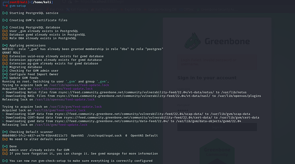Click 'Releasing lock on /var/lib/gvm/feed-update.lock' line
The width and height of the screenshot is (295, 164).
(x=45, y=125)
